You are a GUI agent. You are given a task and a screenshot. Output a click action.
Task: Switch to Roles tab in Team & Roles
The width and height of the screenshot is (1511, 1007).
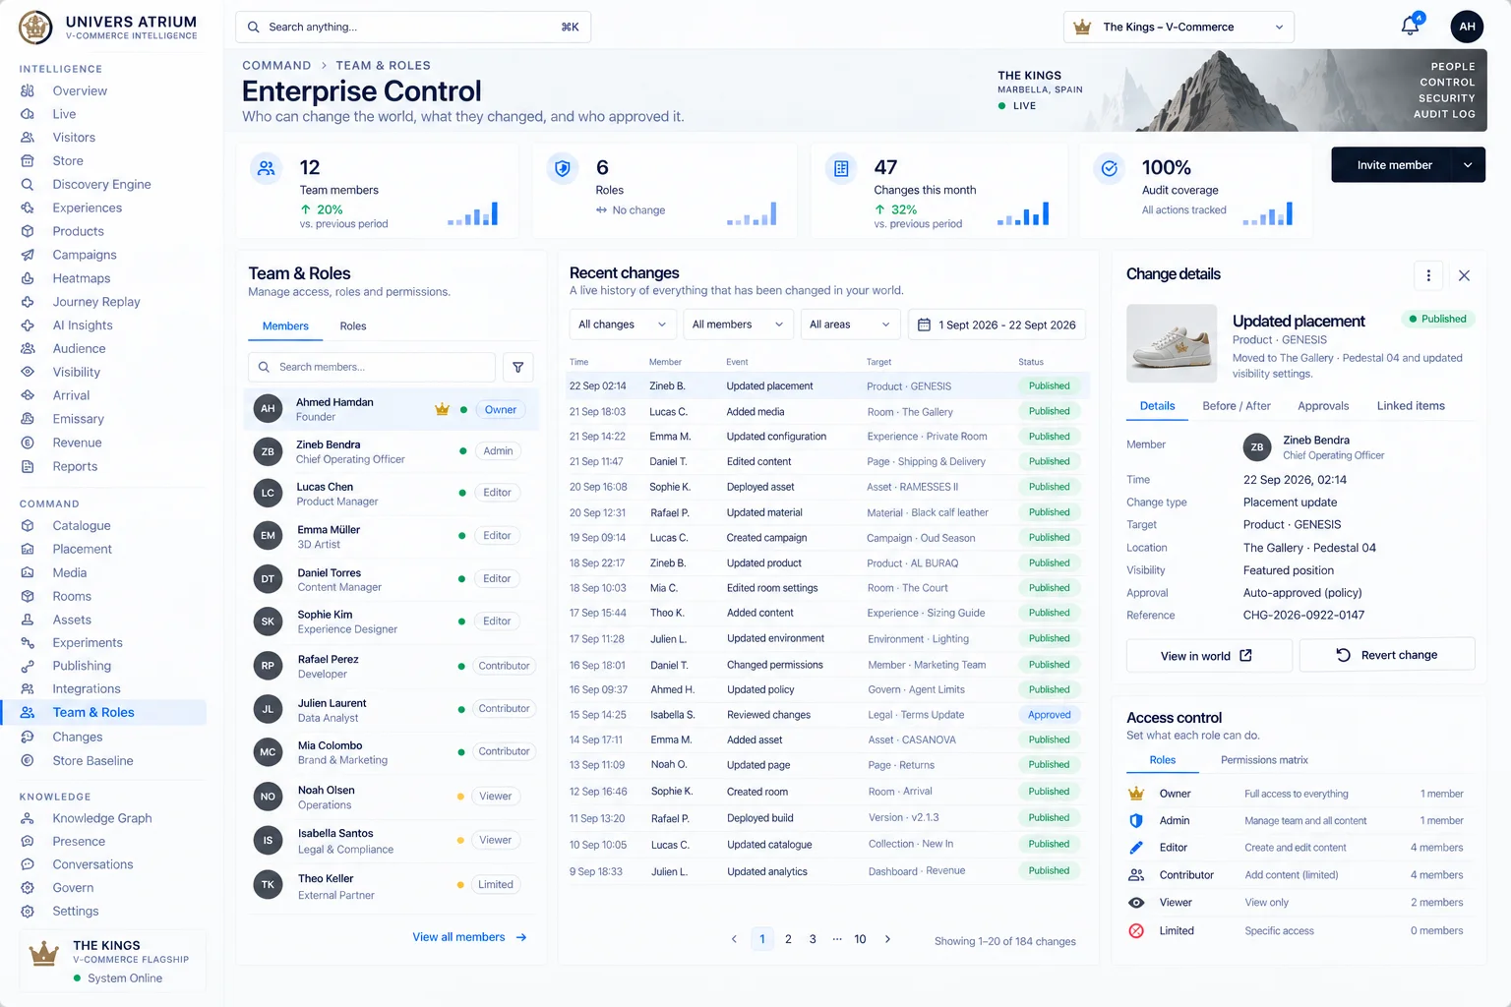click(x=353, y=326)
